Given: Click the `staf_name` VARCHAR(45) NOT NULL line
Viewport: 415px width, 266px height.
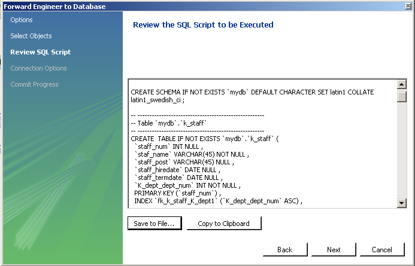Looking at the screenshot, I should [192, 154].
